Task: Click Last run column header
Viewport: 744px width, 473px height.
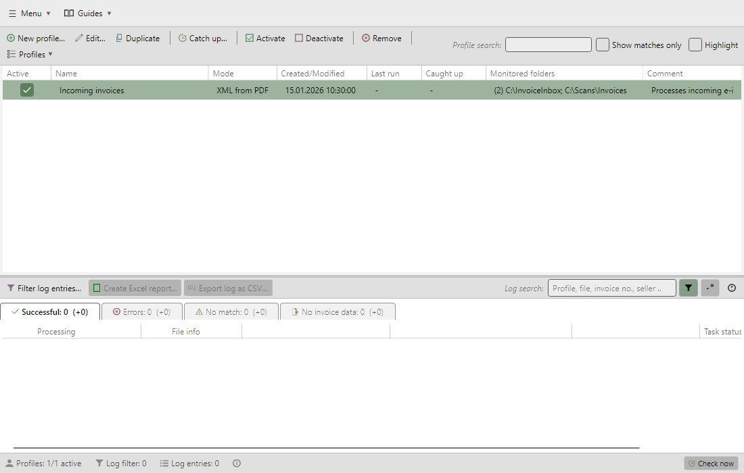Action: 394,74
